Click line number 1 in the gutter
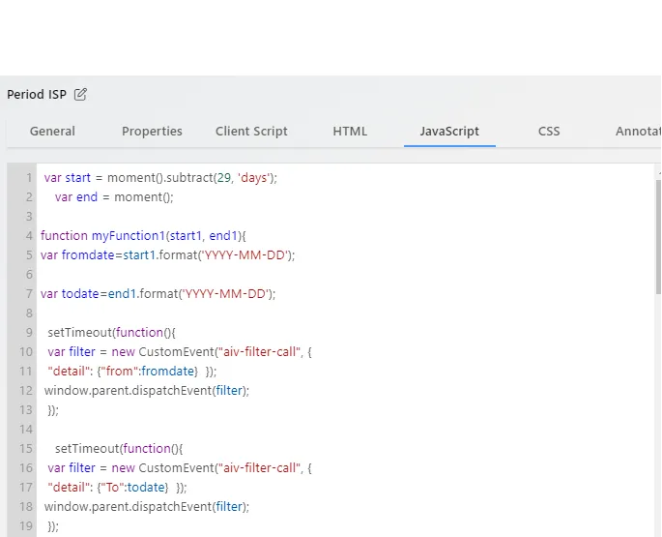Image resolution: width=662 pixels, height=537 pixels. (x=29, y=178)
